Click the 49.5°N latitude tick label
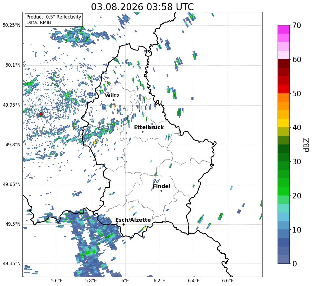The width and height of the screenshot is (313, 286). point(13,224)
